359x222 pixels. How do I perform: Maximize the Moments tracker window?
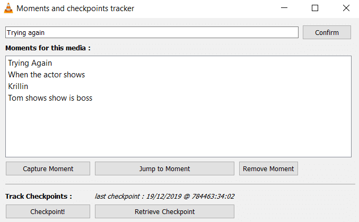(315, 8)
